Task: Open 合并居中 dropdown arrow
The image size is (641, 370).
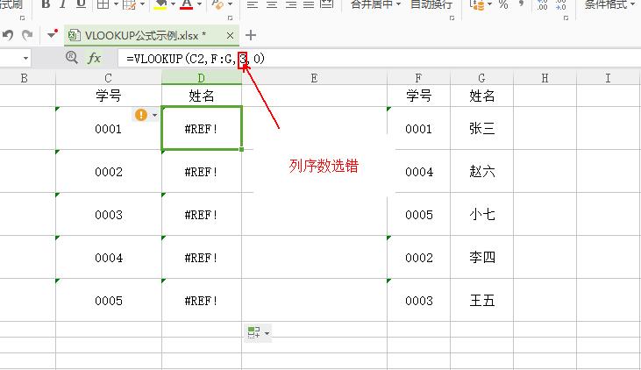Action: [399, 4]
